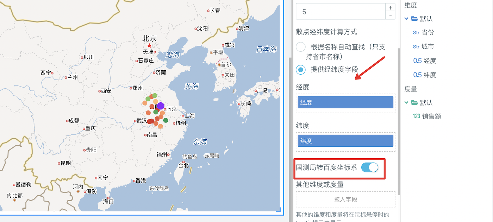Click the 123 type icon beside 销售额

[416, 116]
